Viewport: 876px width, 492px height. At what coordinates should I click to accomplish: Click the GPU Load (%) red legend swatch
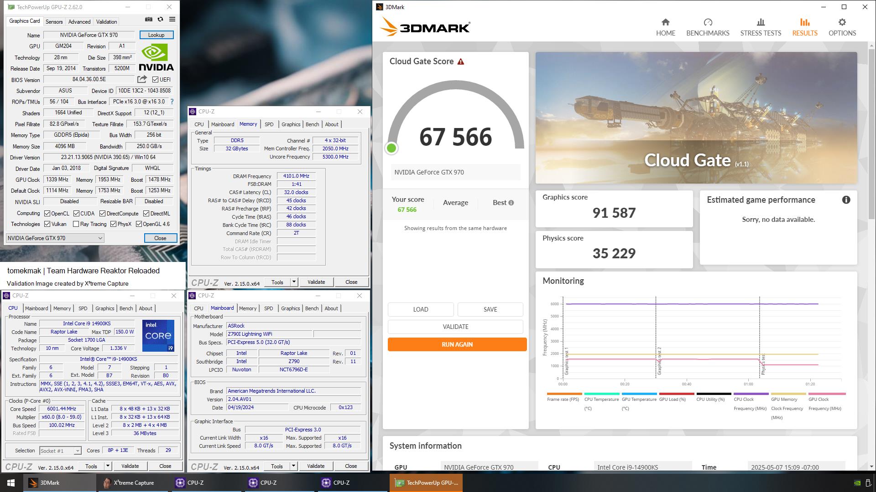point(677,394)
